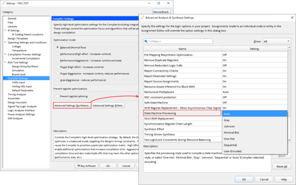Select Balanced (Normal flow) optimization mode
The width and height of the screenshot is (296, 185).
[x=58, y=47]
